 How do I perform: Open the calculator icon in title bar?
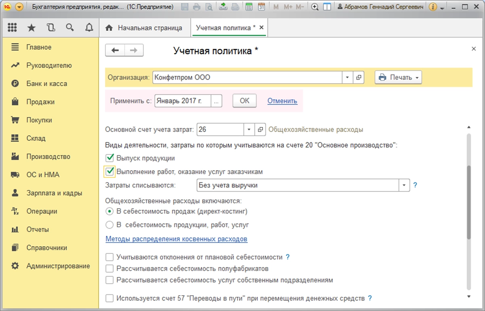pyautogui.click(x=249, y=7)
